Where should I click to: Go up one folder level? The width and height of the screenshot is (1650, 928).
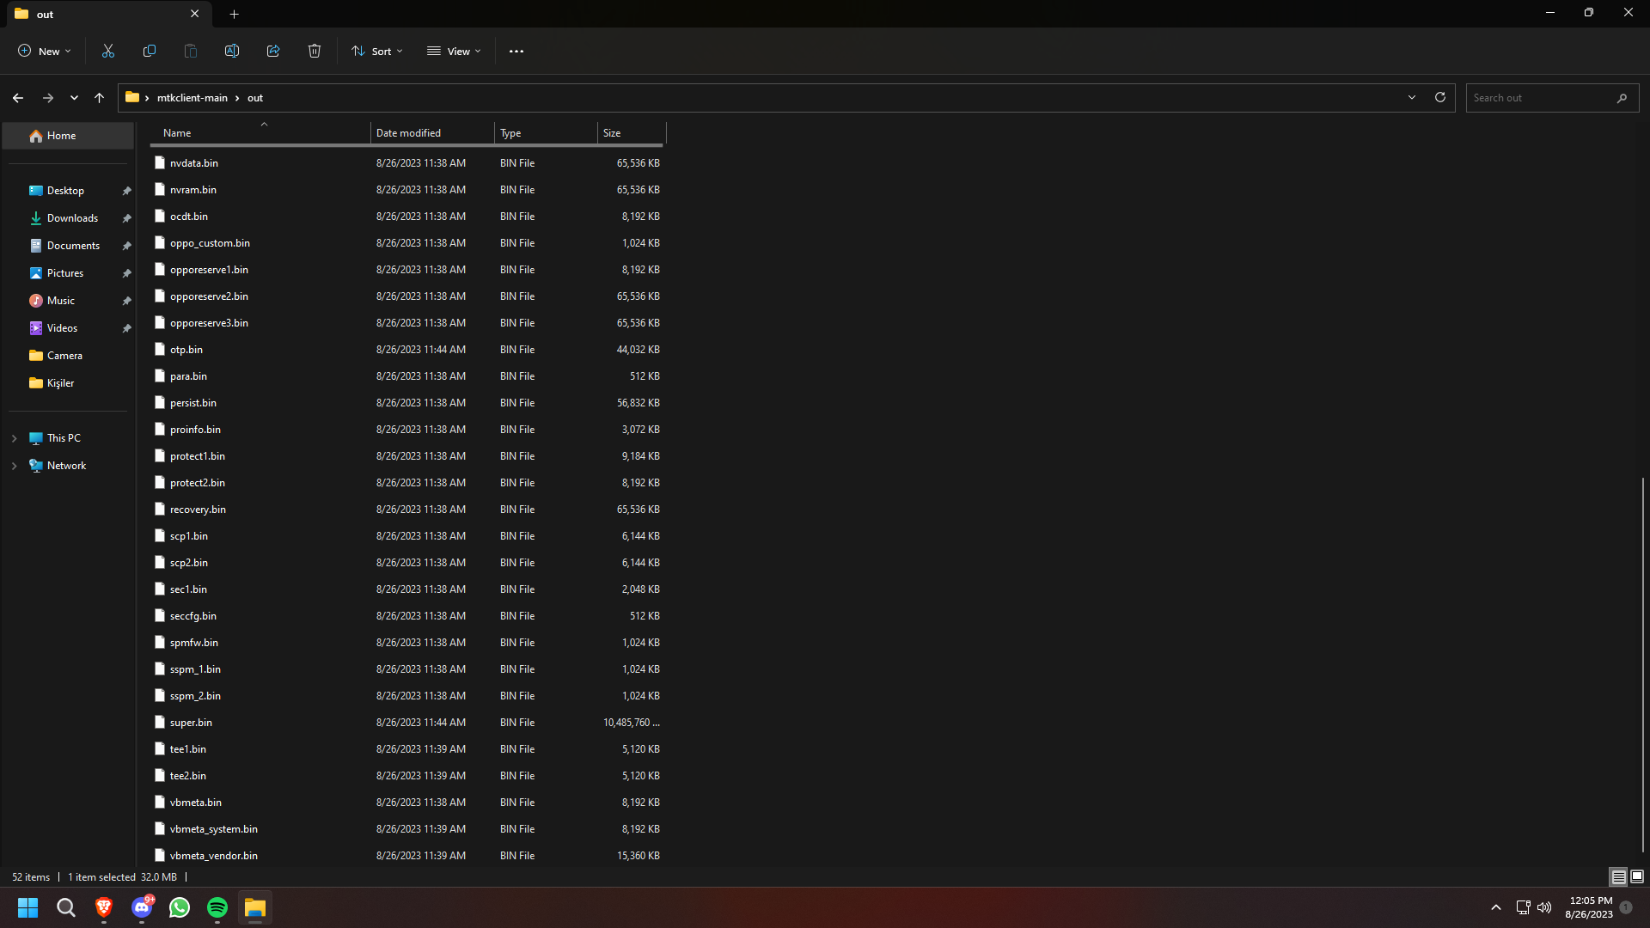100,98
